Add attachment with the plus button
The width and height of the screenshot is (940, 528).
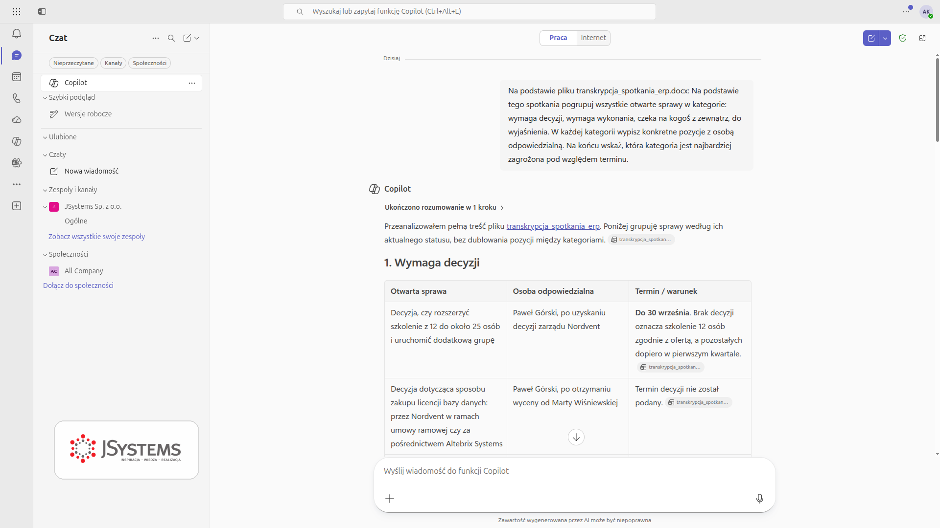(x=390, y=499)
